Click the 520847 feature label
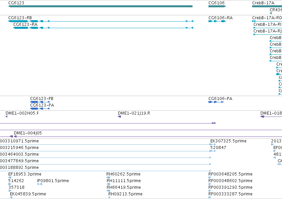The height and width of the screenshot is (199, 282). point(218,148)
